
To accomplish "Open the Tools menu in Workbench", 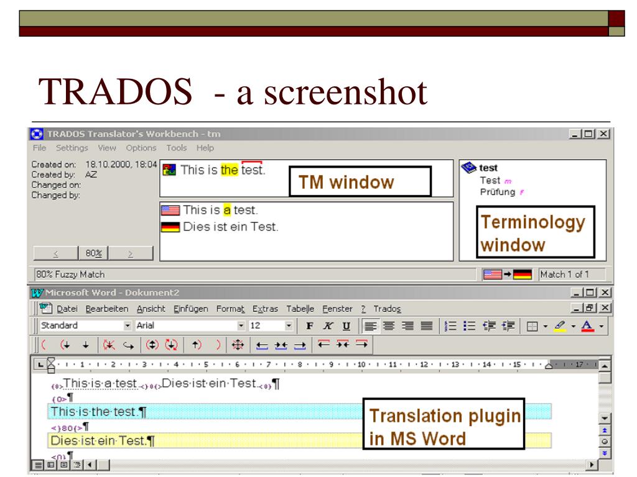I will 177,148.
